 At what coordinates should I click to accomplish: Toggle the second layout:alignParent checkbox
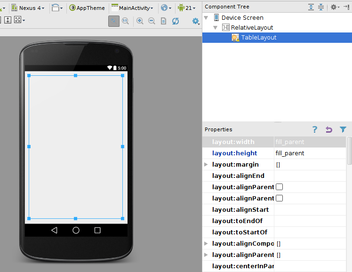pyautogui.click(x=279, y=198)
